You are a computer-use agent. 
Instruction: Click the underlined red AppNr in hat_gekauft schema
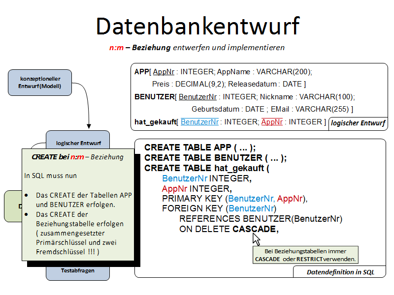(x=271, y=121)
